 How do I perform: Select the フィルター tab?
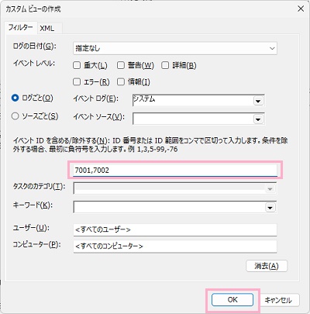(x=21, y=27)
